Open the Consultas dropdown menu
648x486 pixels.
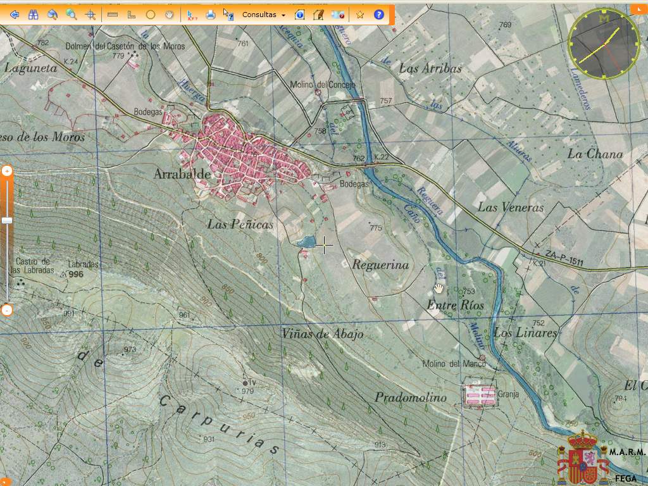point(263,15)
